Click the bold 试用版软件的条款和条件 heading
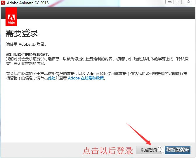Viewport: 196px width, 158px height. [28, 54]
